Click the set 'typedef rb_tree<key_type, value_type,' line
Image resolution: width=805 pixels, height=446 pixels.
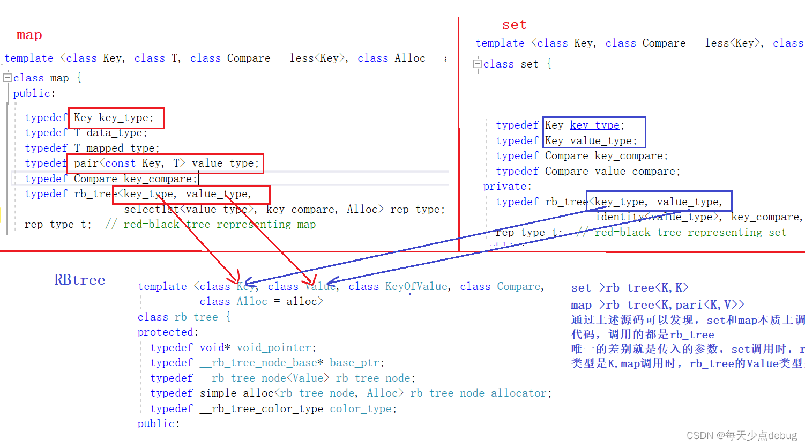coord(609,202)
